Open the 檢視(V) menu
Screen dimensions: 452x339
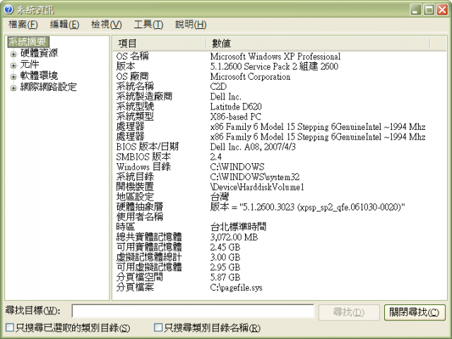point(107,25)
